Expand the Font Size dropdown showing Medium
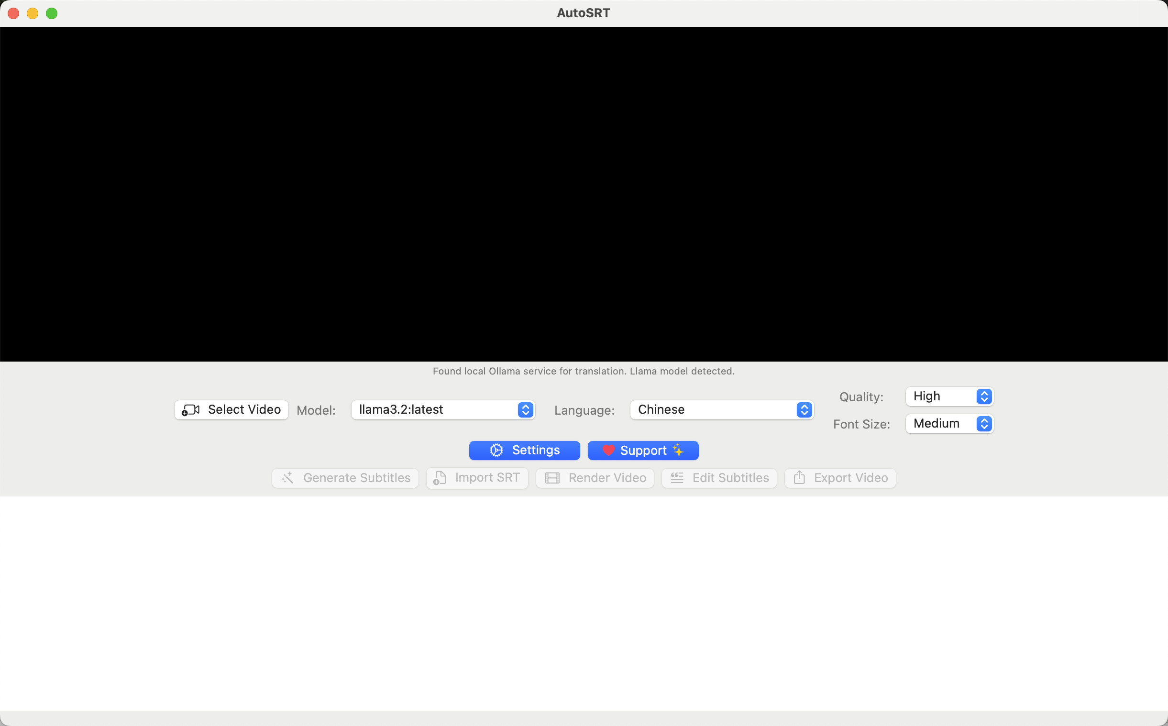The height and width of the screenshot is (726, 1168). [x=949, y=424]
